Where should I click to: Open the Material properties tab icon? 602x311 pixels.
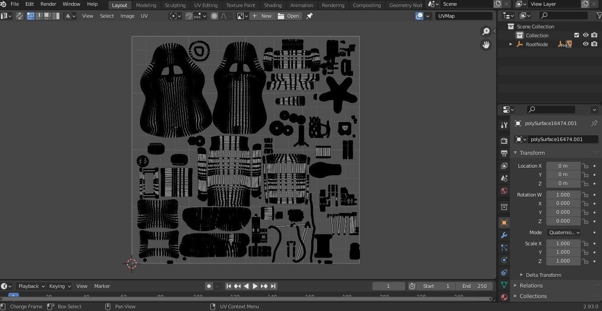coord(504,297)
